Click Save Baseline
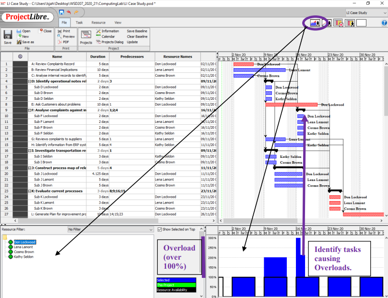This screenshot has height=298, width=388. (x=137, y=31)
